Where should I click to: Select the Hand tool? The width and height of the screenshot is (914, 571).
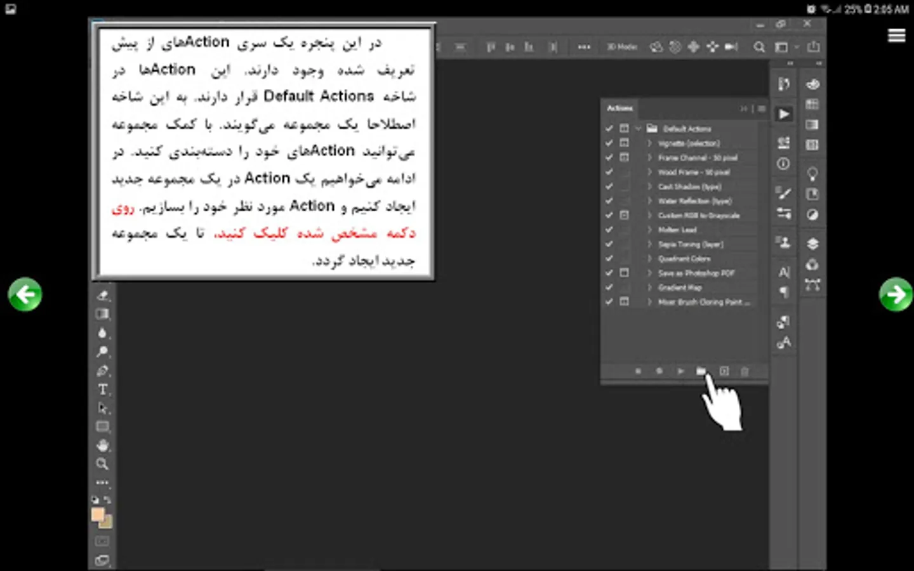[102, 445]
